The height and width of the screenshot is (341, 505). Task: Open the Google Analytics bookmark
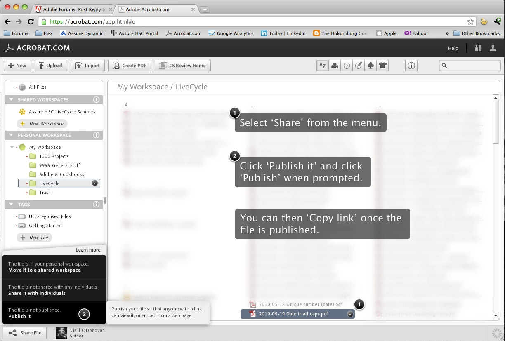[x=231, y=33]
